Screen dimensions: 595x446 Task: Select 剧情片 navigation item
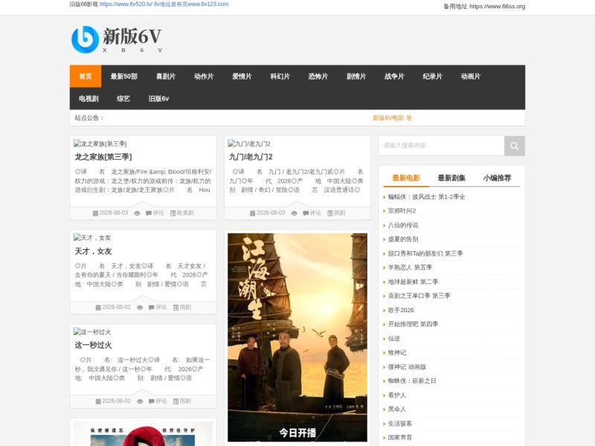pos(356,77)
